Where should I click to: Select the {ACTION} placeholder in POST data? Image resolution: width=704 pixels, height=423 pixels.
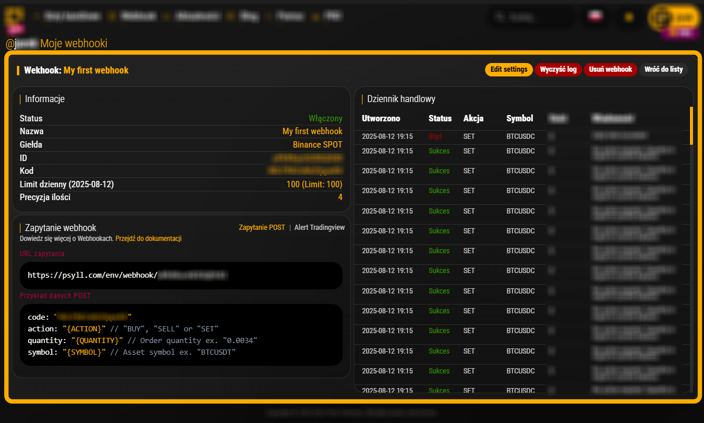click(x=84, y=328)
